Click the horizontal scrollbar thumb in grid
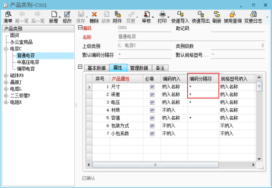272x188 pixels. 155,165
